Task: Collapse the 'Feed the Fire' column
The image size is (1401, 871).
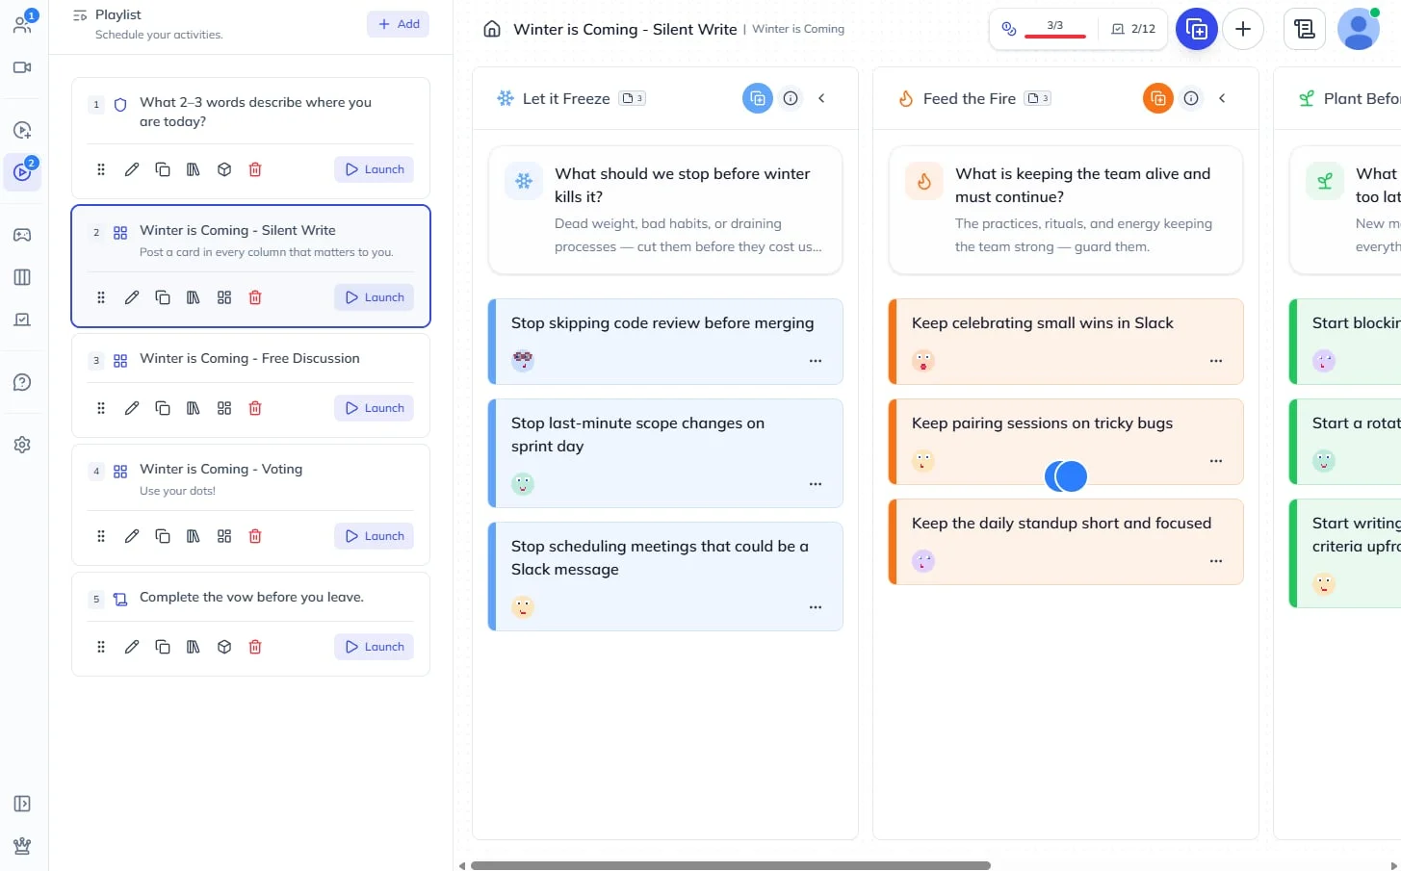Action: (1222, 98)
